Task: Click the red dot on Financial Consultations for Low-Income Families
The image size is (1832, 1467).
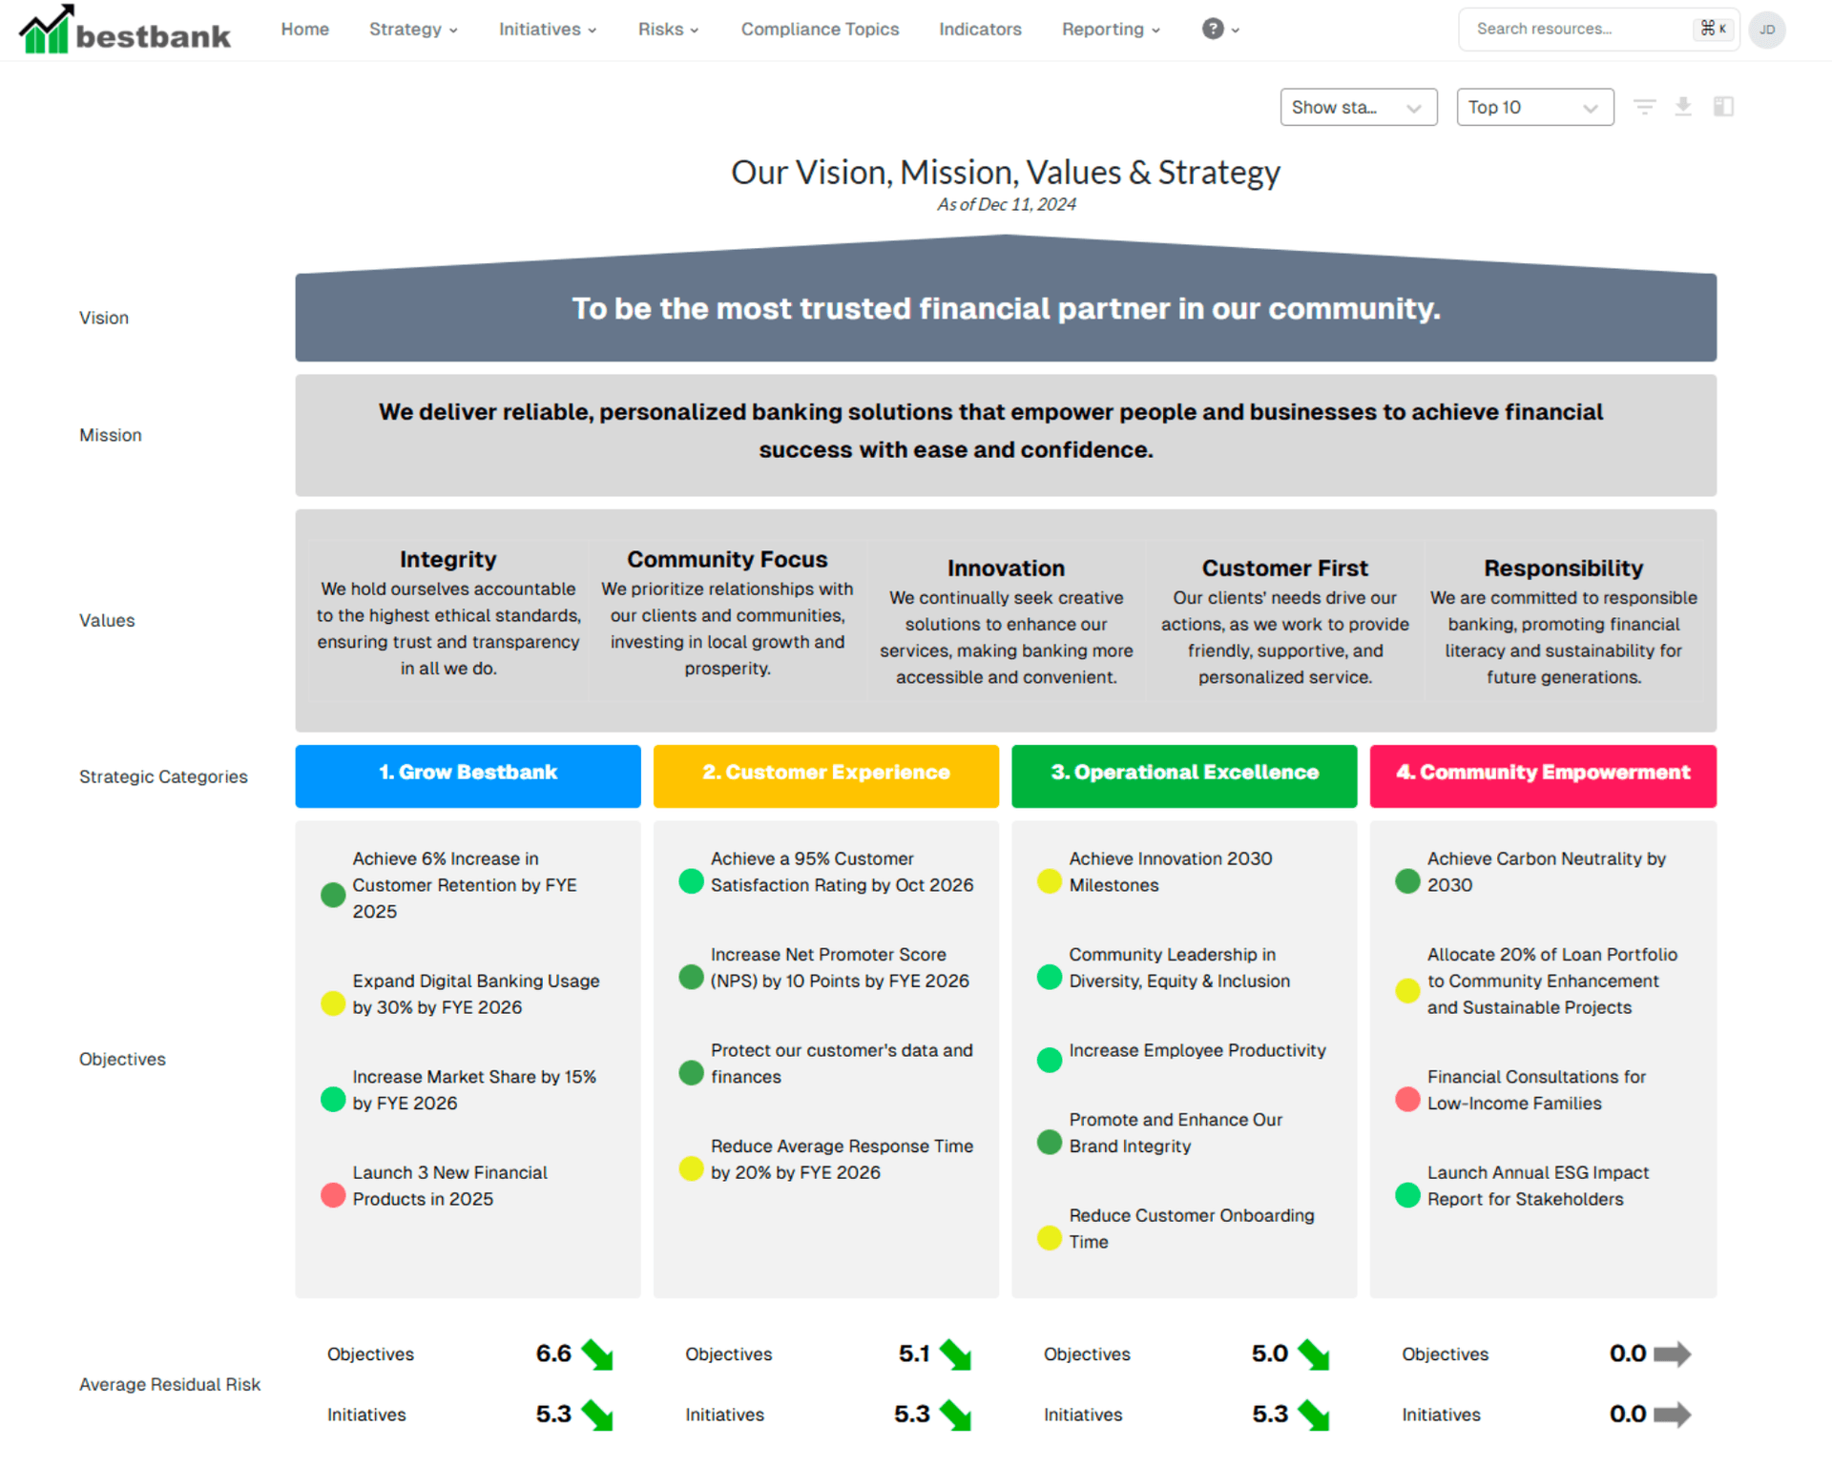Action: click(x=1406, y=1099)
